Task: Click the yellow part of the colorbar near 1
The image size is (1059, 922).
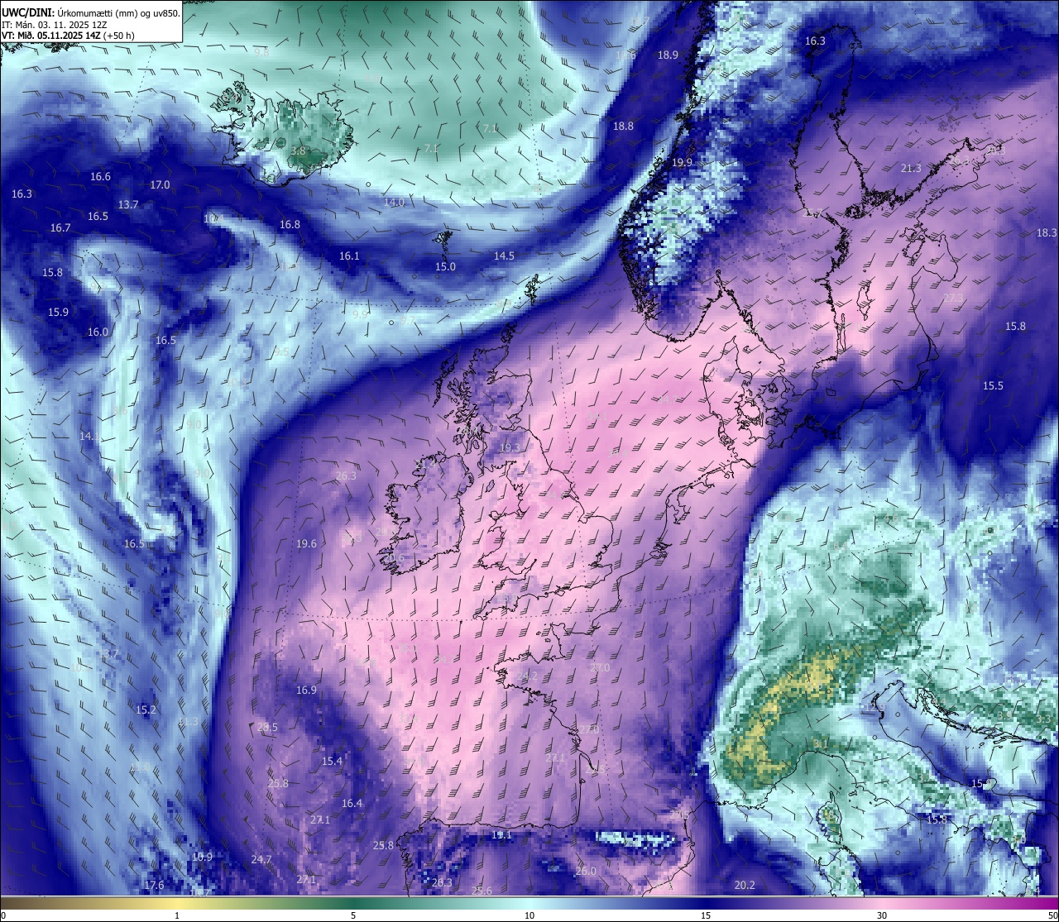Action: click(x=177, y=903)
